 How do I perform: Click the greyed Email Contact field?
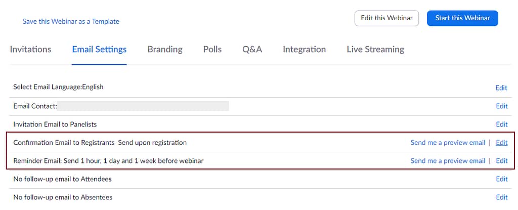pyautogui.click(x=143, y=106)
